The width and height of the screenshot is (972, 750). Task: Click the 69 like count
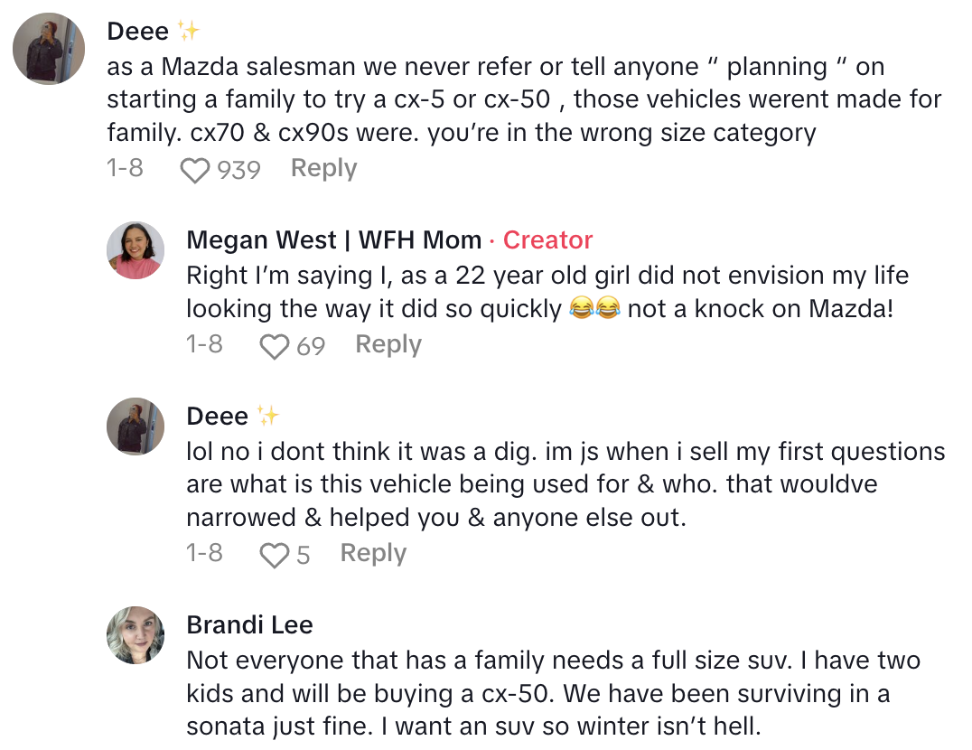point(311,346)
